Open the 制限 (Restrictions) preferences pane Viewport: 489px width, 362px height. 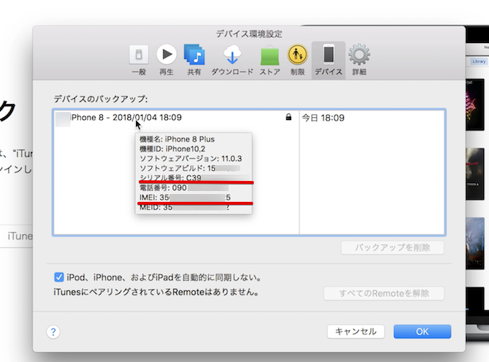click(298, 59)
